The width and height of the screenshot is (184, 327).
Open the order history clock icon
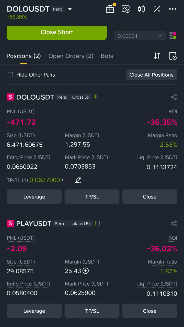173,56
